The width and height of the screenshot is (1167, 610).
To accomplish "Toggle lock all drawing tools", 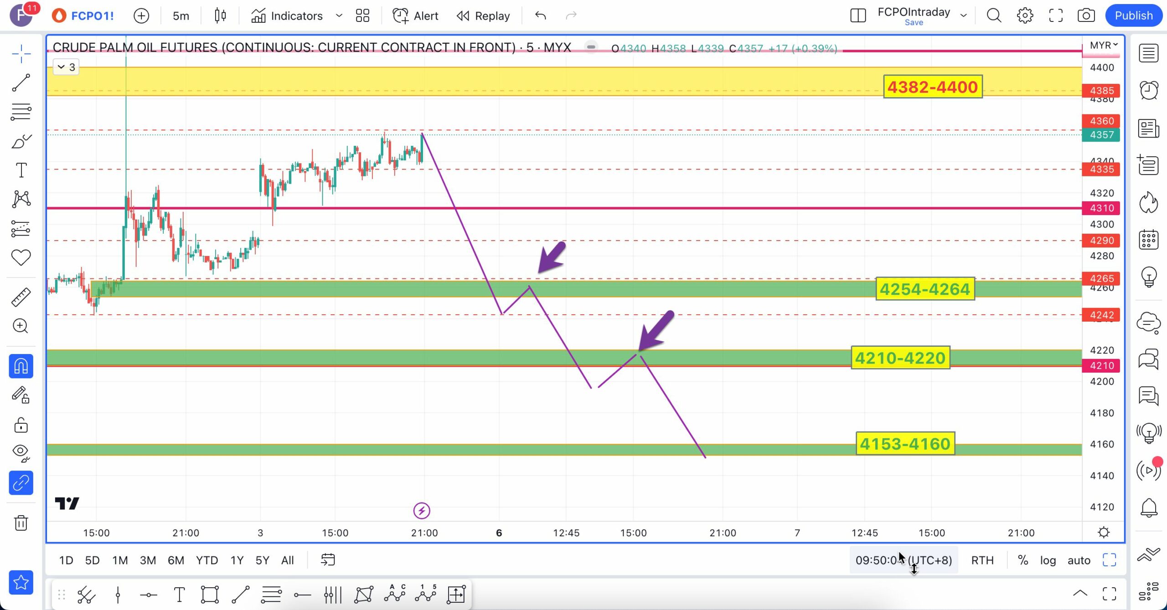I will tap(21, 425).
